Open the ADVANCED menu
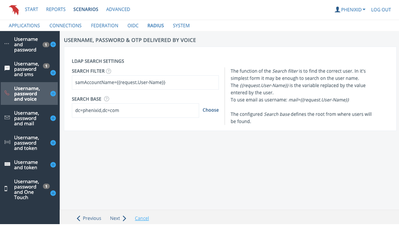This screenshot has height=226, width=399. click(x=118, y=9)
